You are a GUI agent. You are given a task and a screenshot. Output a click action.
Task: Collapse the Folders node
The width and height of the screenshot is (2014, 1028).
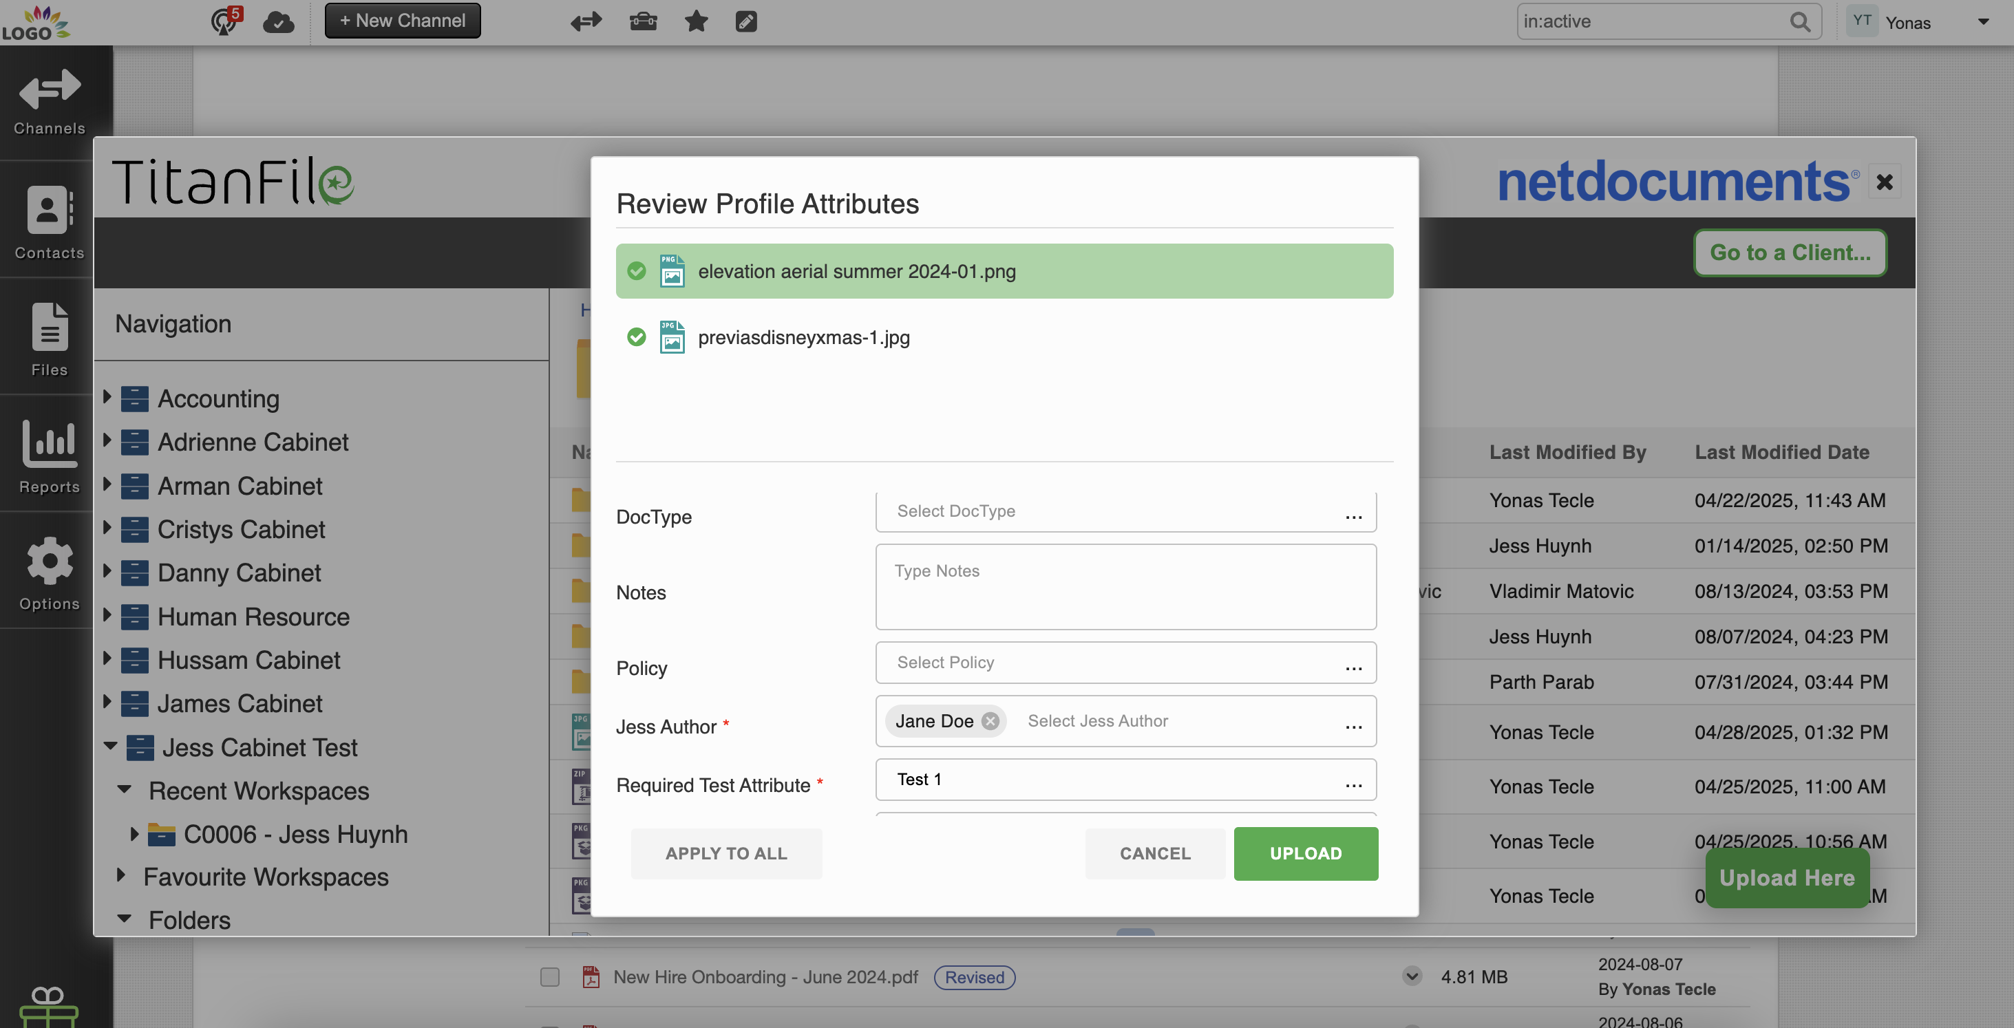tap(125, 919)
